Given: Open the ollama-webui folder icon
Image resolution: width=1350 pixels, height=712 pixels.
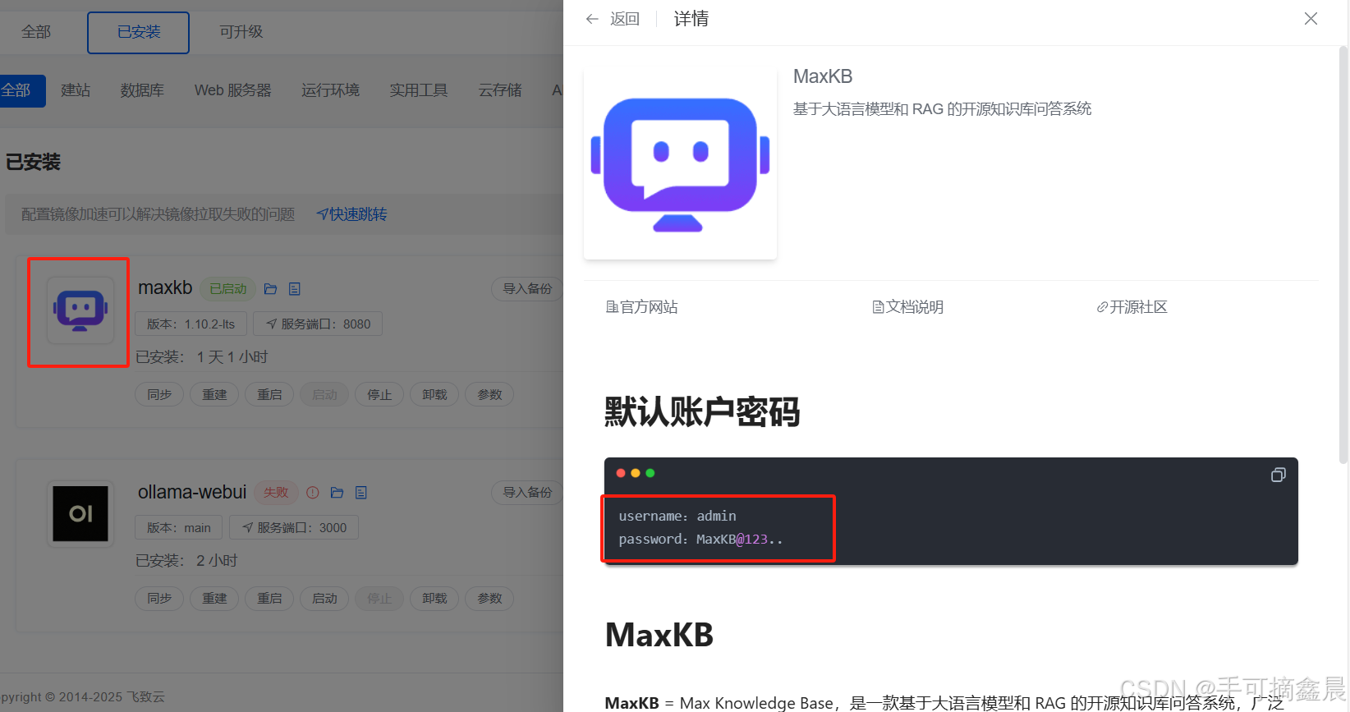Looking at the screenshot, I should coord(337,493).
